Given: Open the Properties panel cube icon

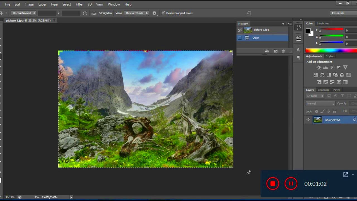Looking at the screenshot, I should pyautogui.click(x=298, y=38).
